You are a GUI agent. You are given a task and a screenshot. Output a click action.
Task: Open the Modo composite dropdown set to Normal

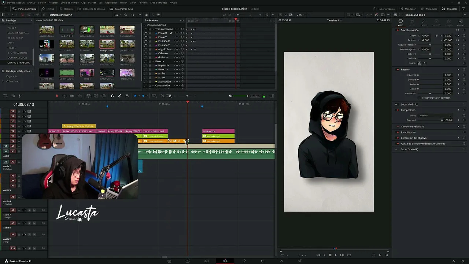click(x=435, y=115)
